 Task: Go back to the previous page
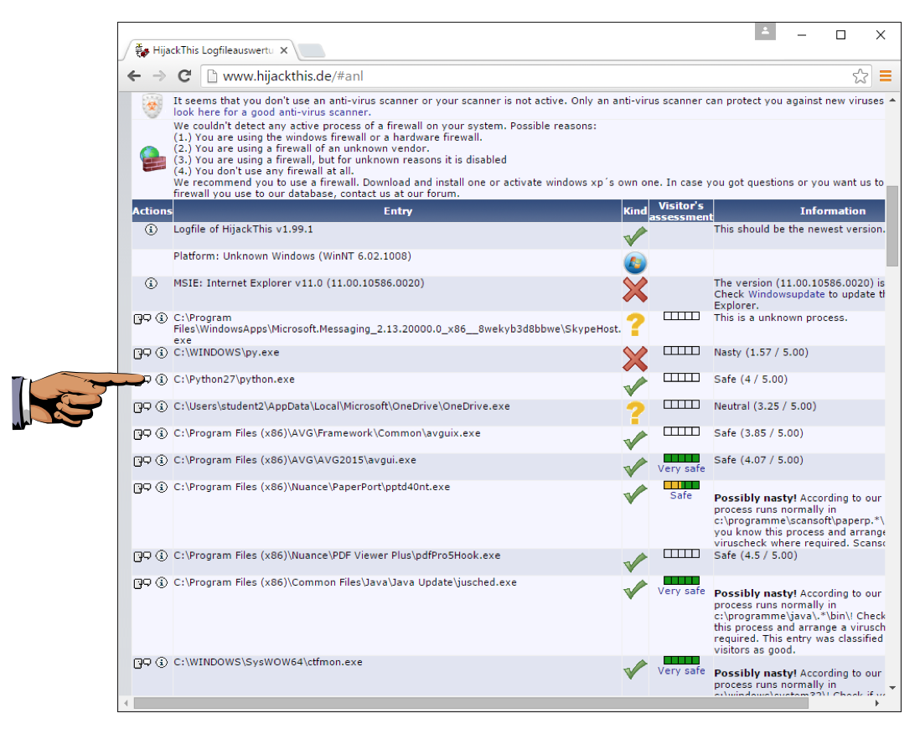134,75
